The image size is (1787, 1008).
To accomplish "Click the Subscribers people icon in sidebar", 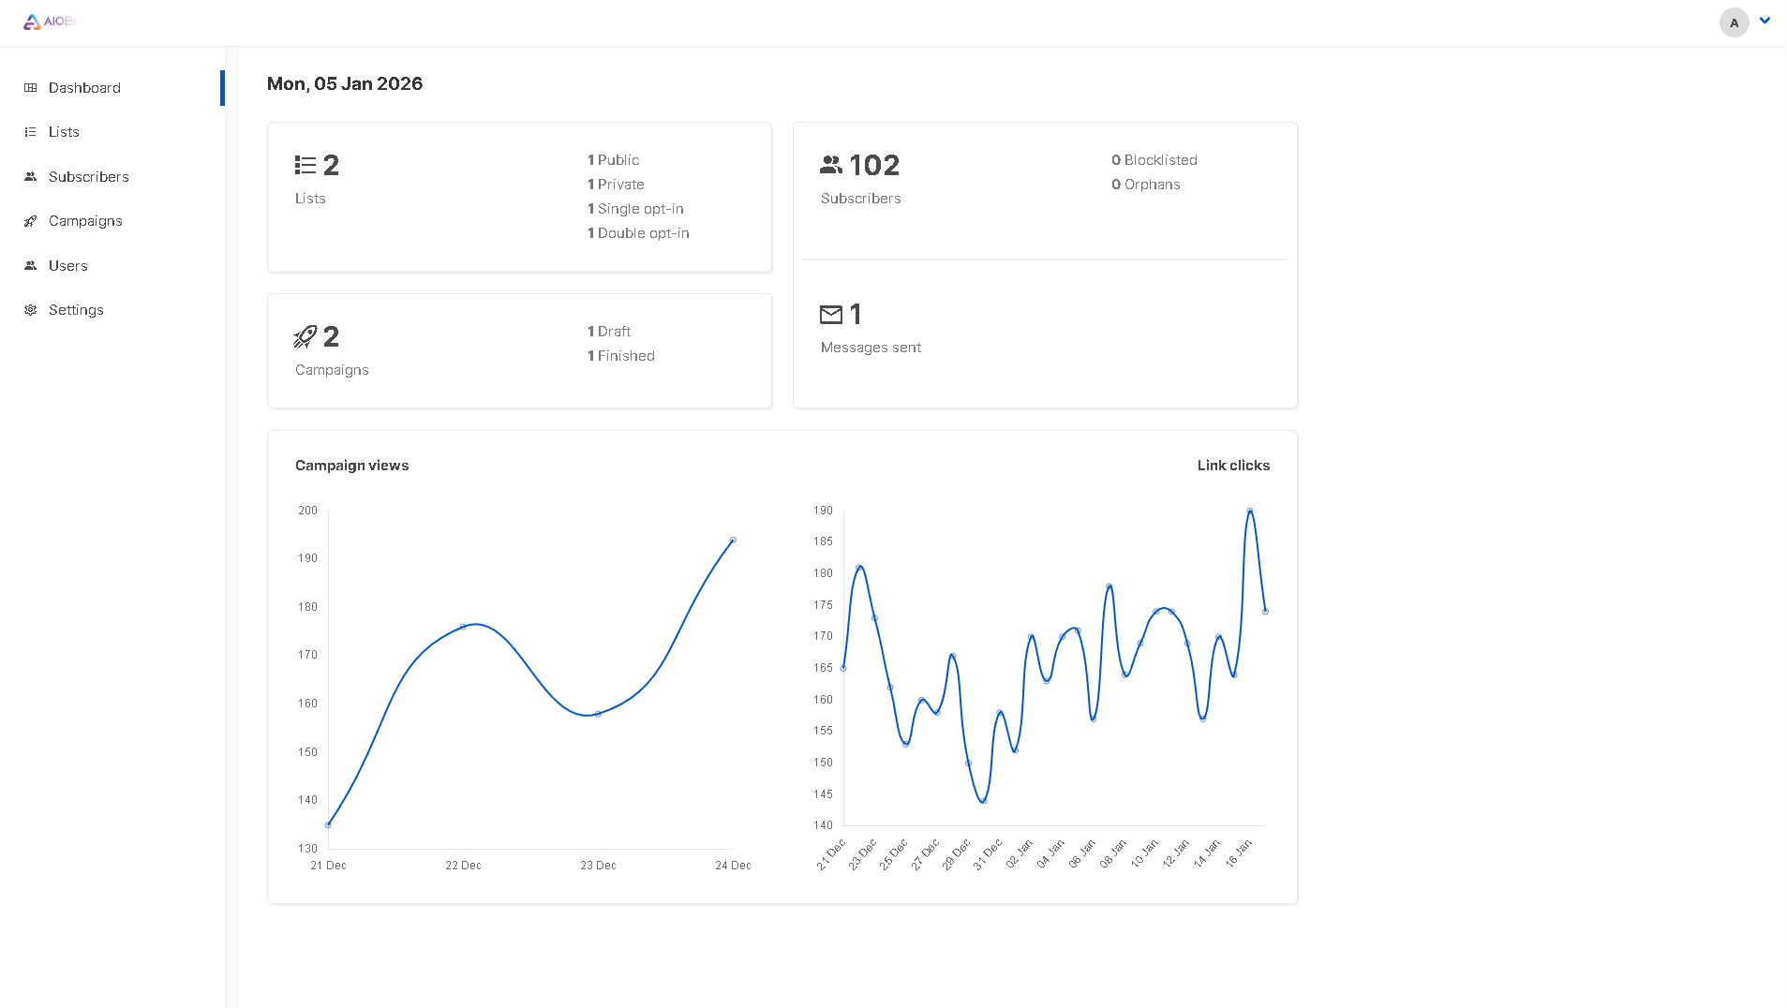I will coord(31,177).
